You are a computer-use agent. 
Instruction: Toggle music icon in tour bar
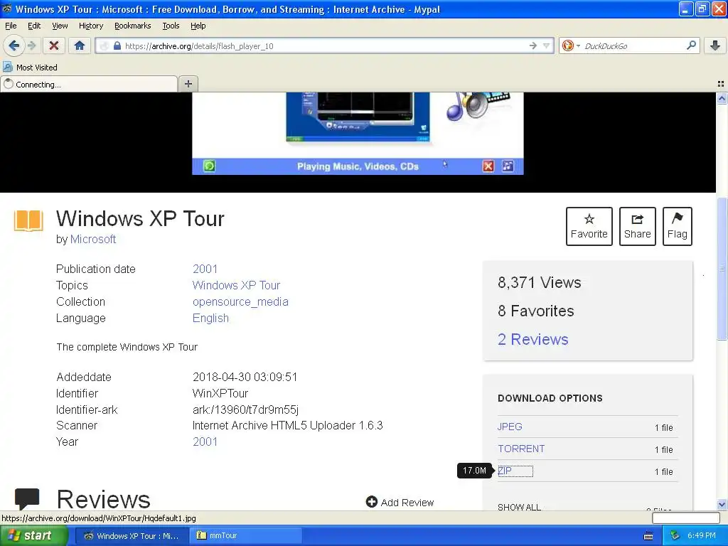[508, 166]
